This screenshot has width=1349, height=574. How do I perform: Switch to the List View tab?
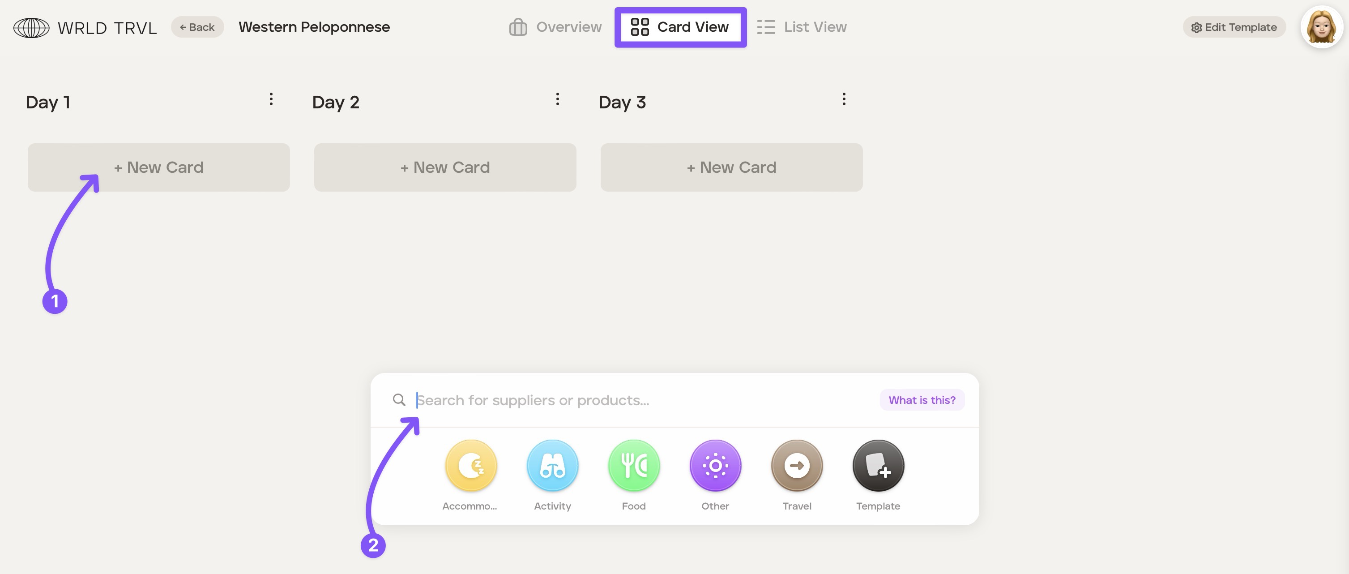coord(802,27)
